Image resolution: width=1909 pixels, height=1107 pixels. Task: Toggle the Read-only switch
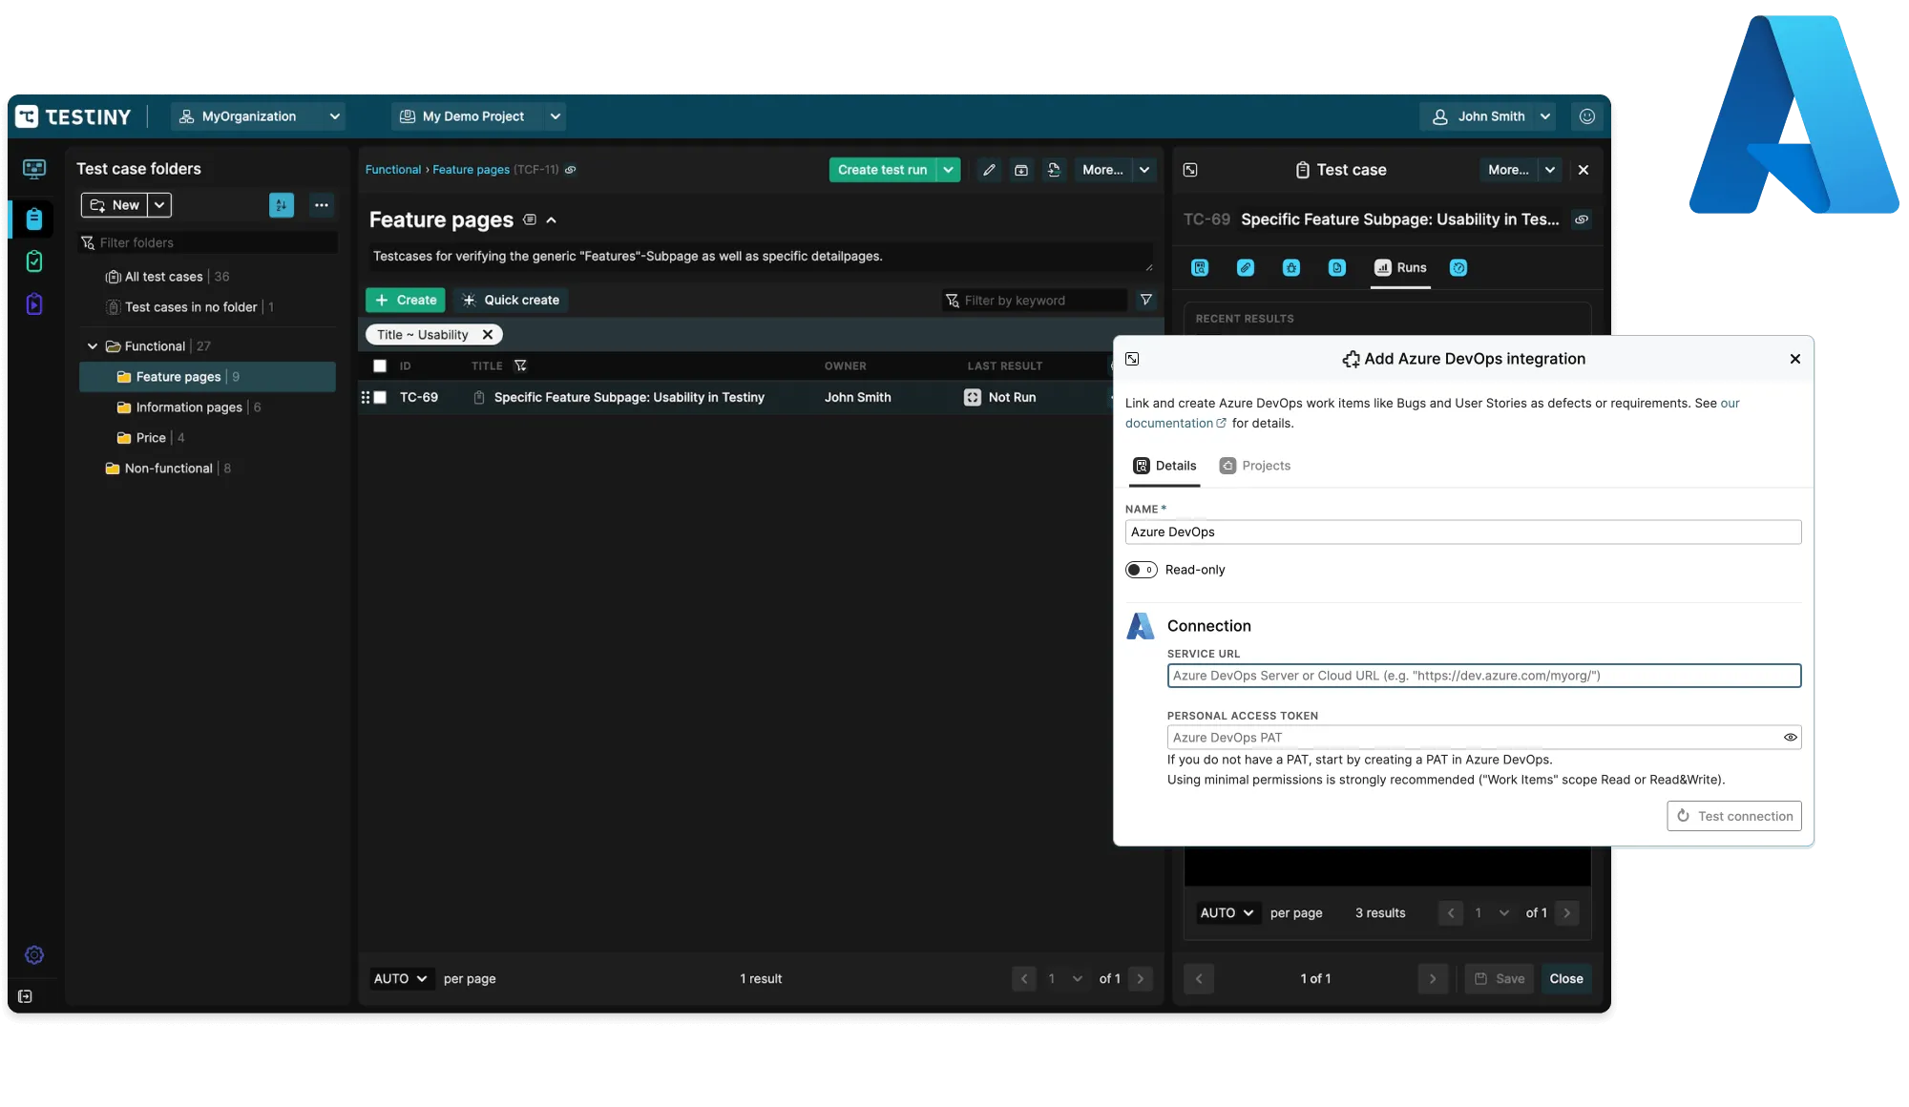coord(1141,570)
